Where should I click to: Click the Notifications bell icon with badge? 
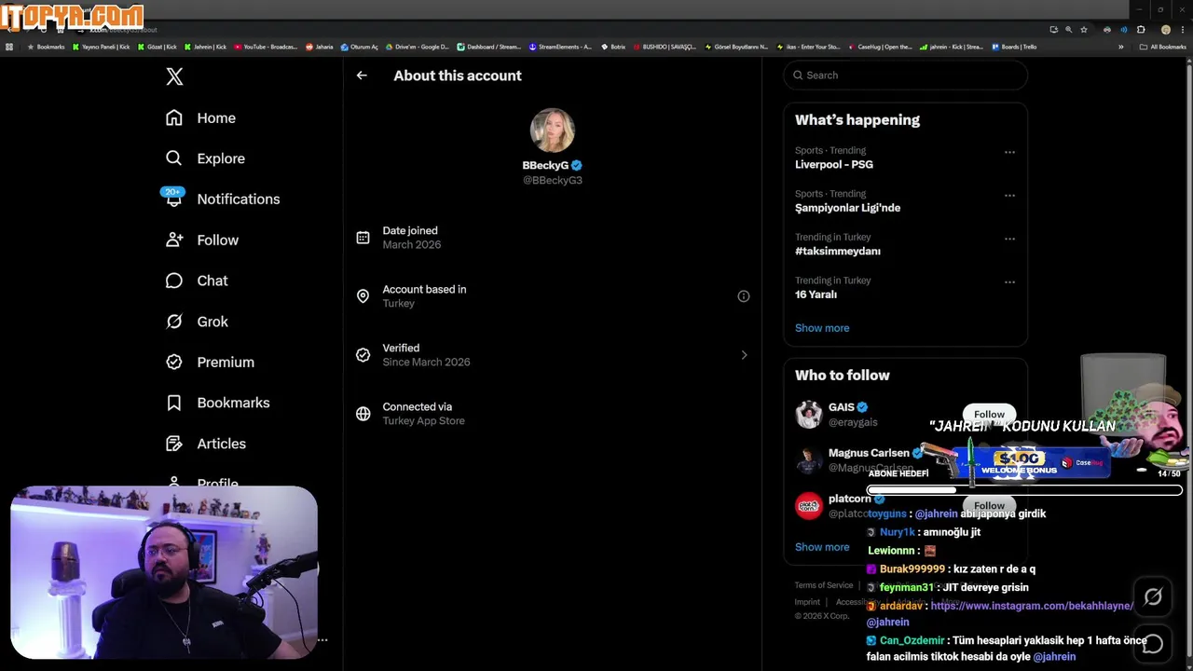pyautogui.click(x=173, y=199)
